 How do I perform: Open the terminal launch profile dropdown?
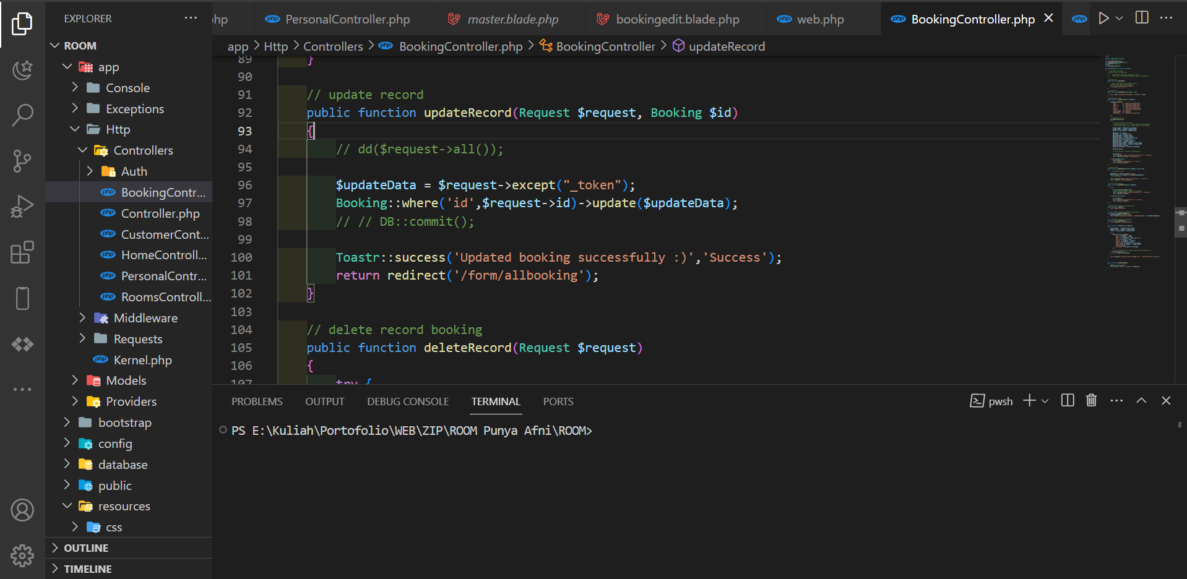tap(1045, 401)
